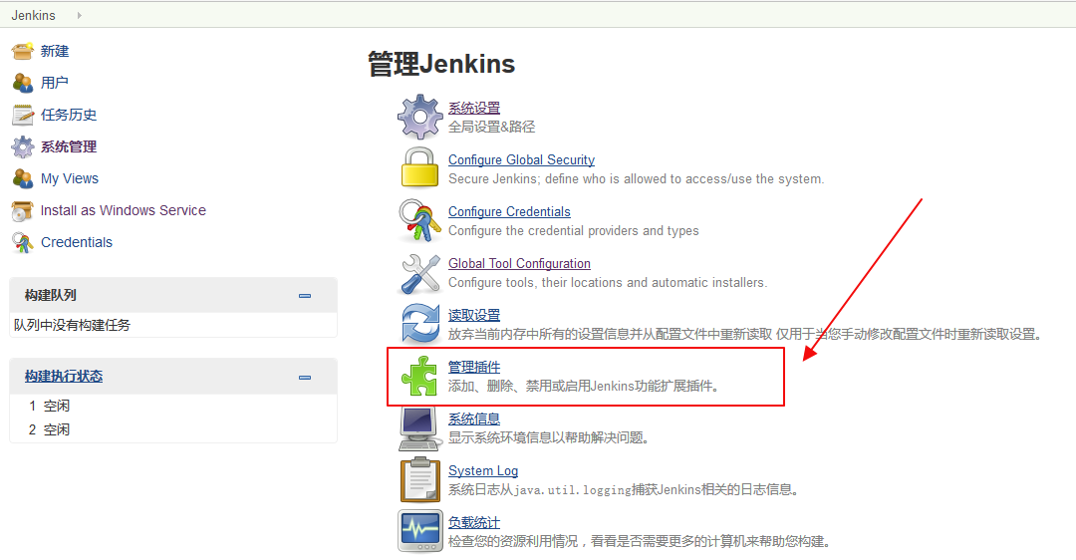Click the 系统管理 gear icon in sidebar

[23, 146]
